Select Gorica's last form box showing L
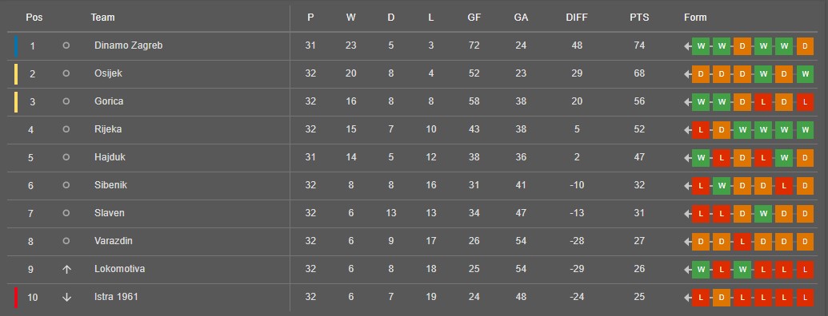The height and width of the screenshot is (316, 828). (x=805, y=101)
